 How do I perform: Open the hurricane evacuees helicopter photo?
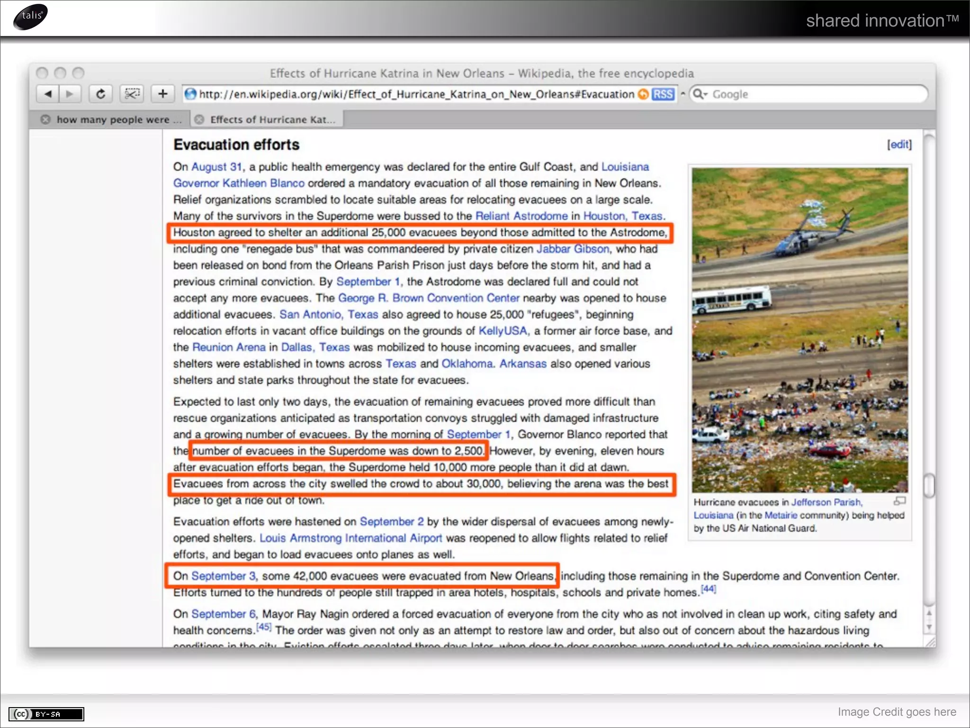[800, 330]
